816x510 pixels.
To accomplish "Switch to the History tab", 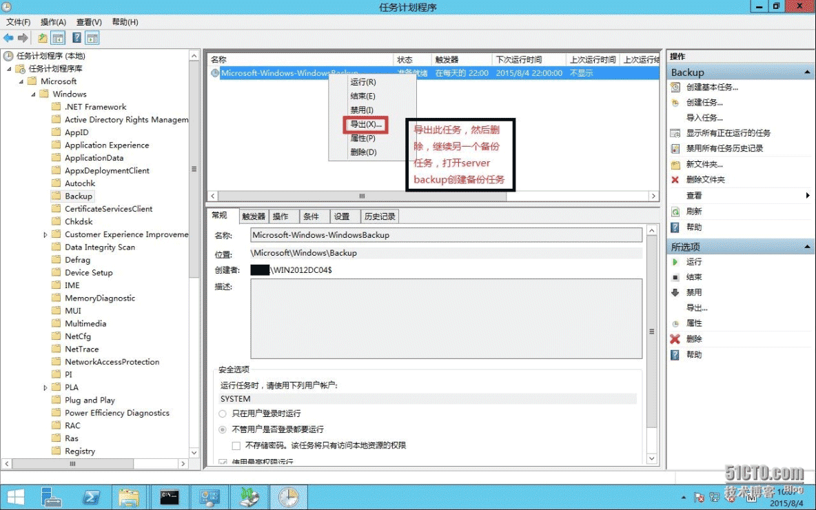I will 380,216.
